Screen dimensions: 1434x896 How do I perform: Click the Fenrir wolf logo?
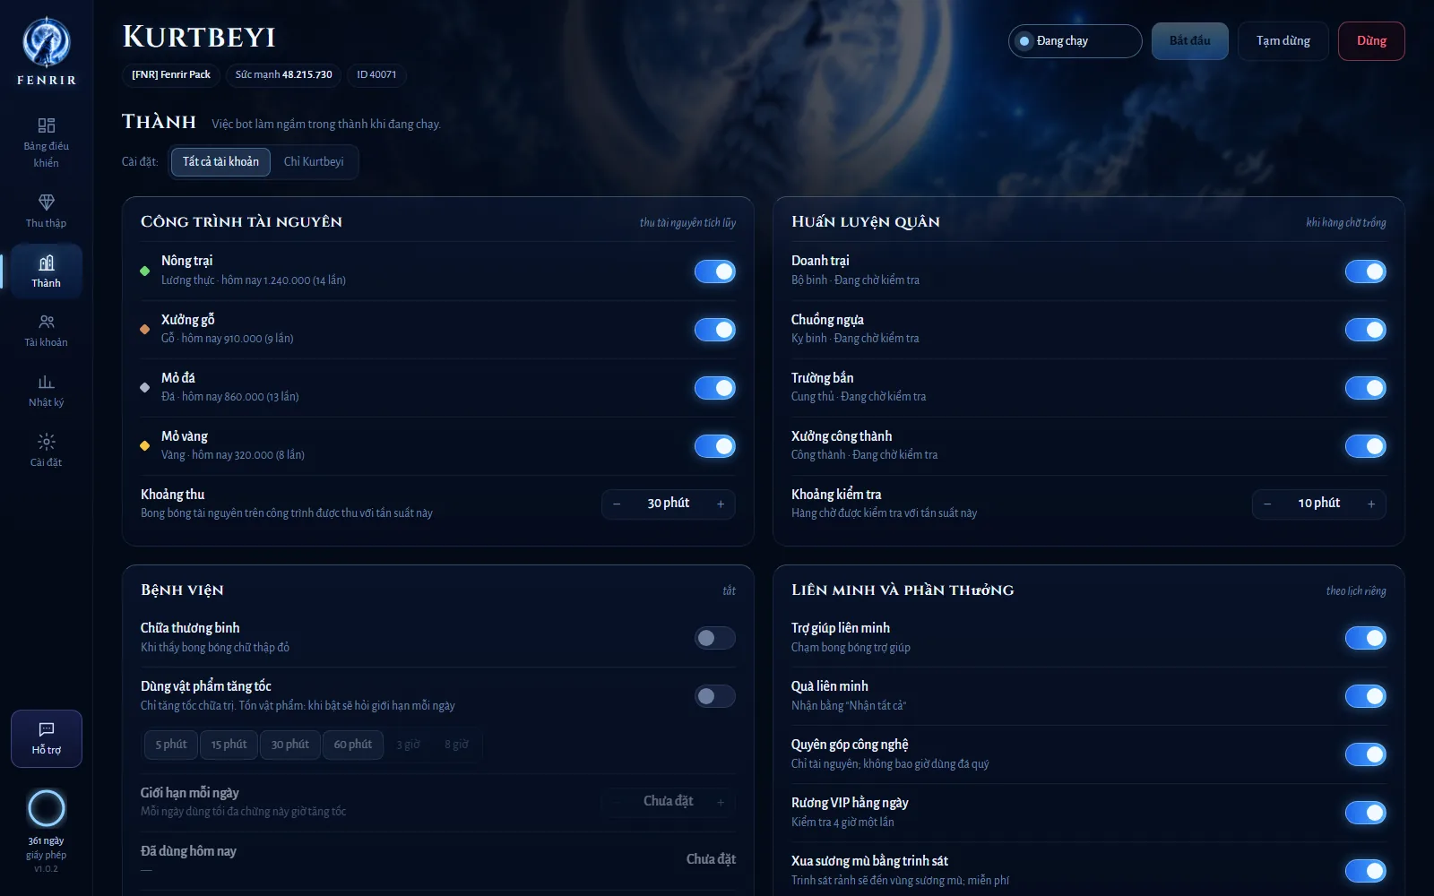(x=47, y=42)
